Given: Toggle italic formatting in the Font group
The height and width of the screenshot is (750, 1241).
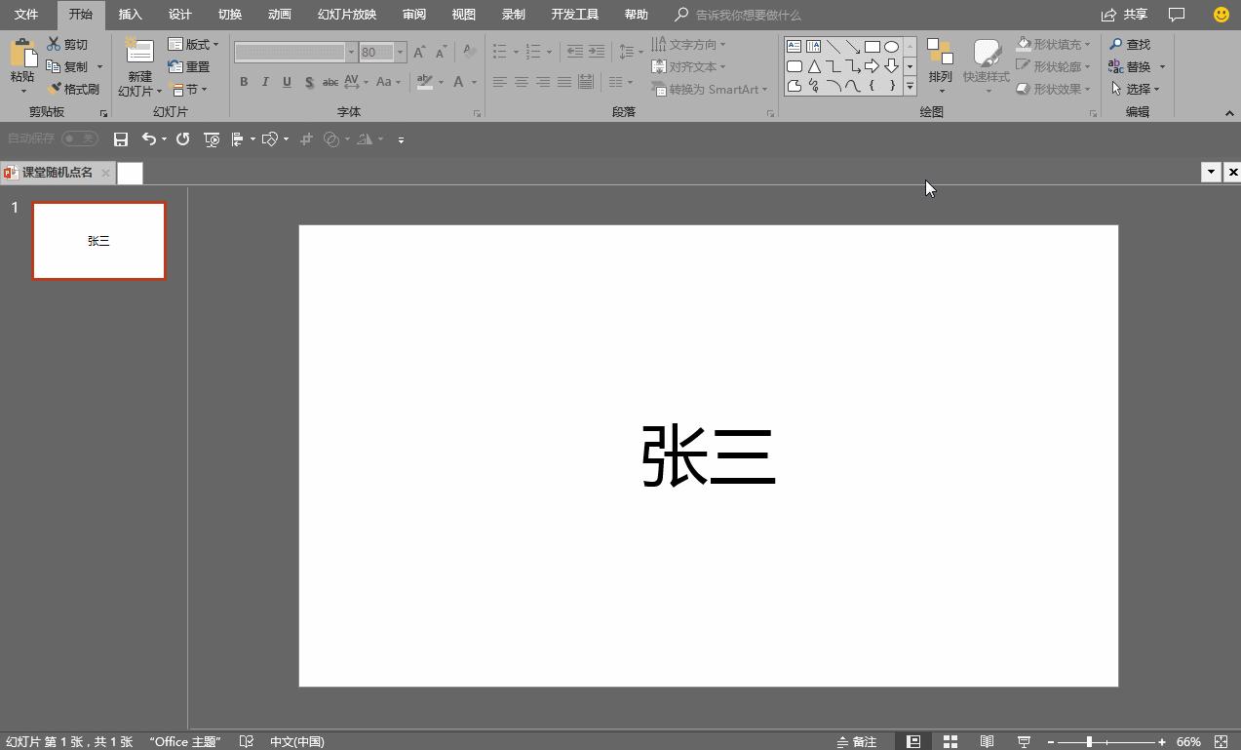Looking at the screenshot, I should (x=264, y=82).
